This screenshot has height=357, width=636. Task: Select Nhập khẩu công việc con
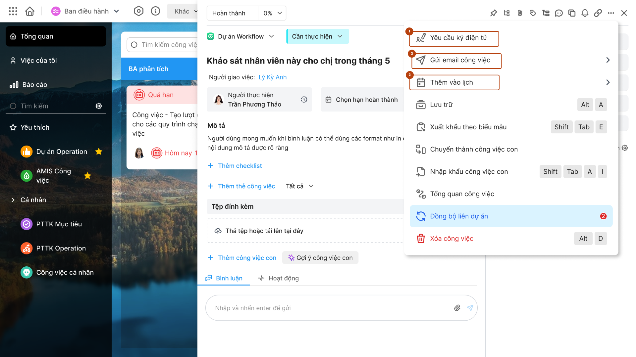pyautogui.click(x=511, y=172)
